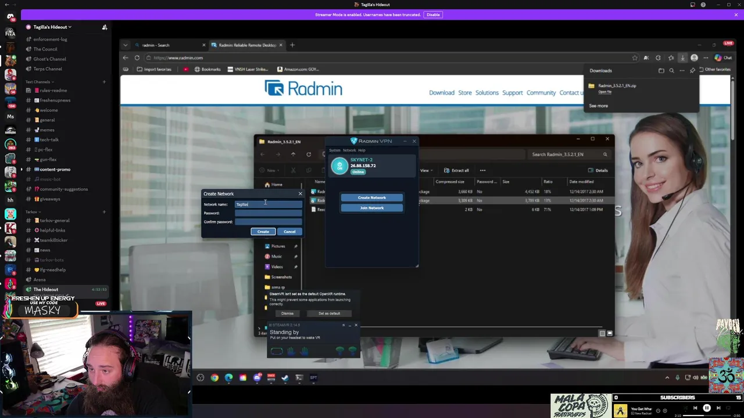Click the browser downloads arrow icon

(682, 58)
